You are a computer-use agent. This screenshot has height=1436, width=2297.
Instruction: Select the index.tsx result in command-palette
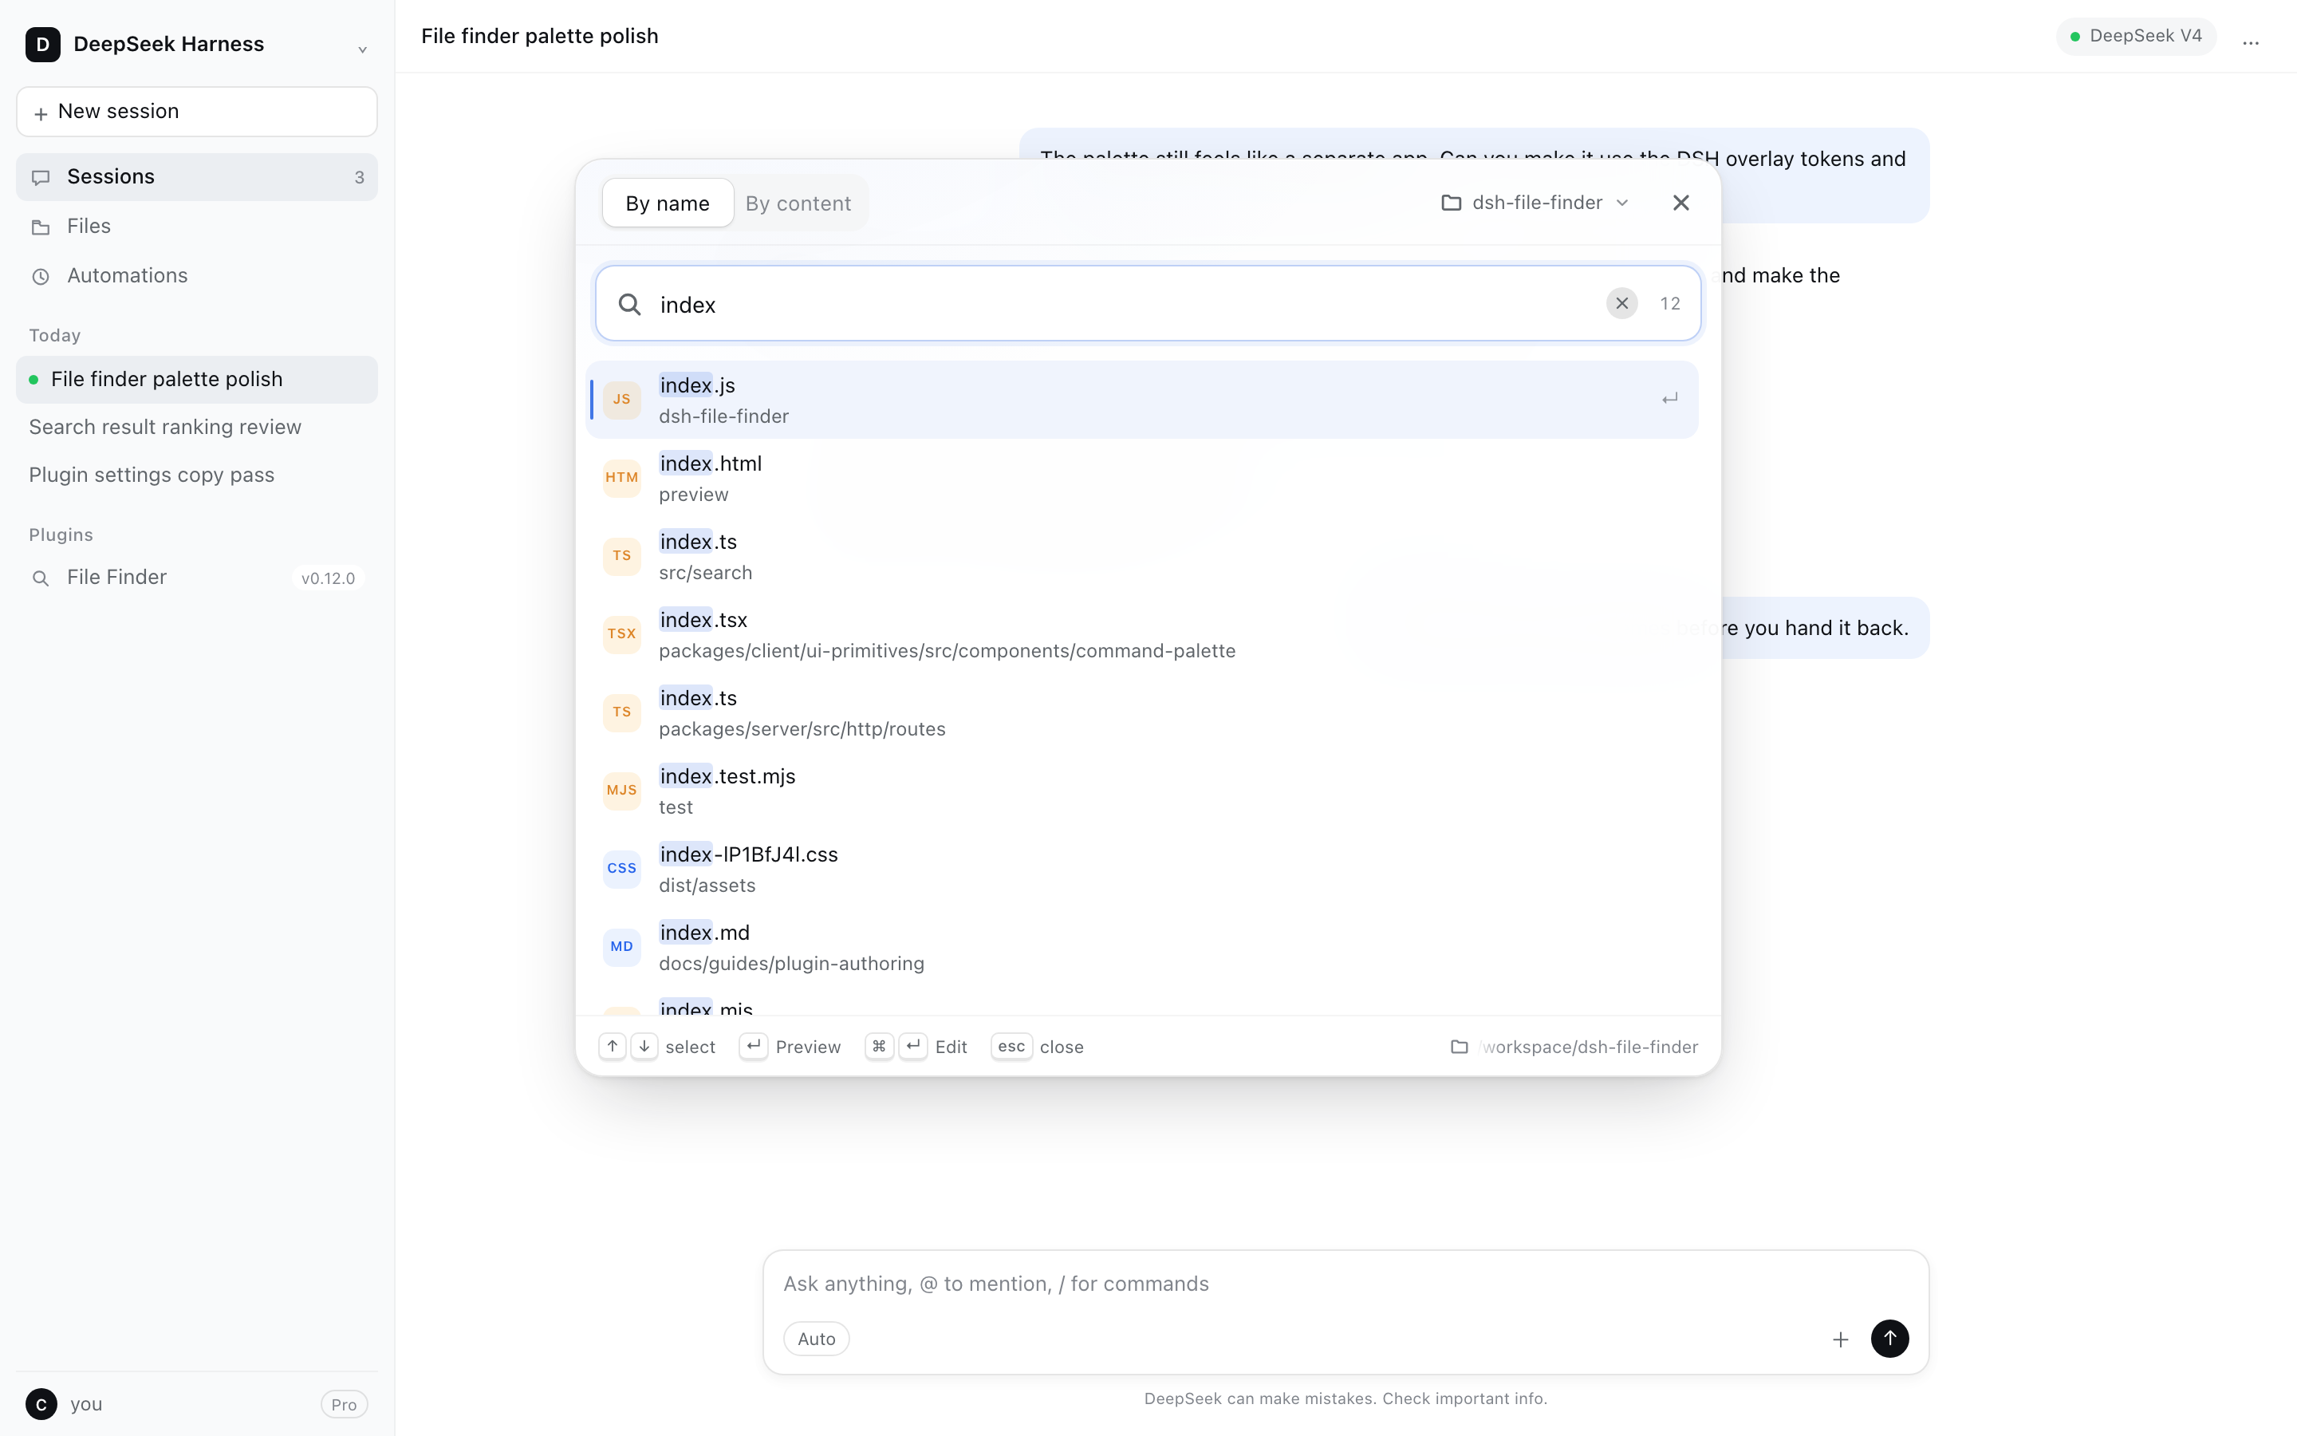(x=1142, y=633)
